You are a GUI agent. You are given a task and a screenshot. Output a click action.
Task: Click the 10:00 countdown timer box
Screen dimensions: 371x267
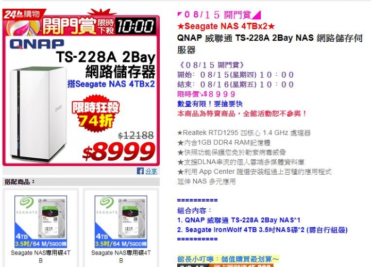[x=135, y=26]
